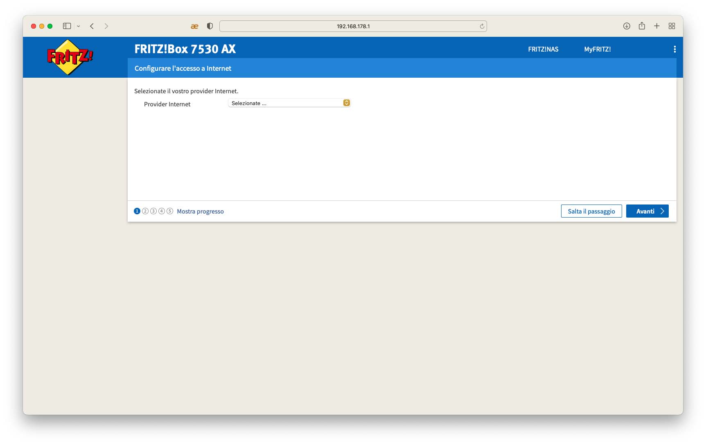Show Safari downloads
This screenshot has width=706, height=445.
(x=627, y=26)
